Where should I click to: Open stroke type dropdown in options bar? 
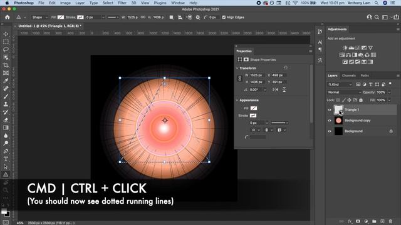pyautogui.click(x=113, y=17)
